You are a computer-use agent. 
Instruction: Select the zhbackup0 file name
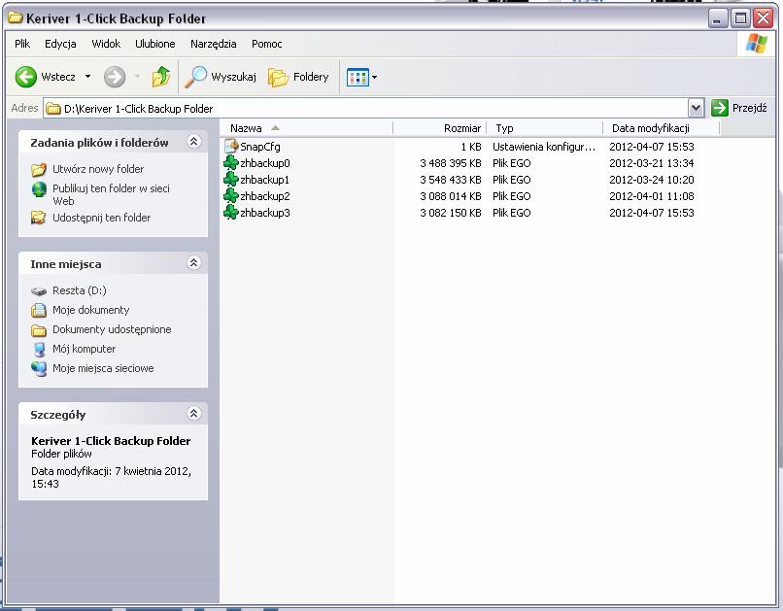pyautogui.click(x=265, y=163)
